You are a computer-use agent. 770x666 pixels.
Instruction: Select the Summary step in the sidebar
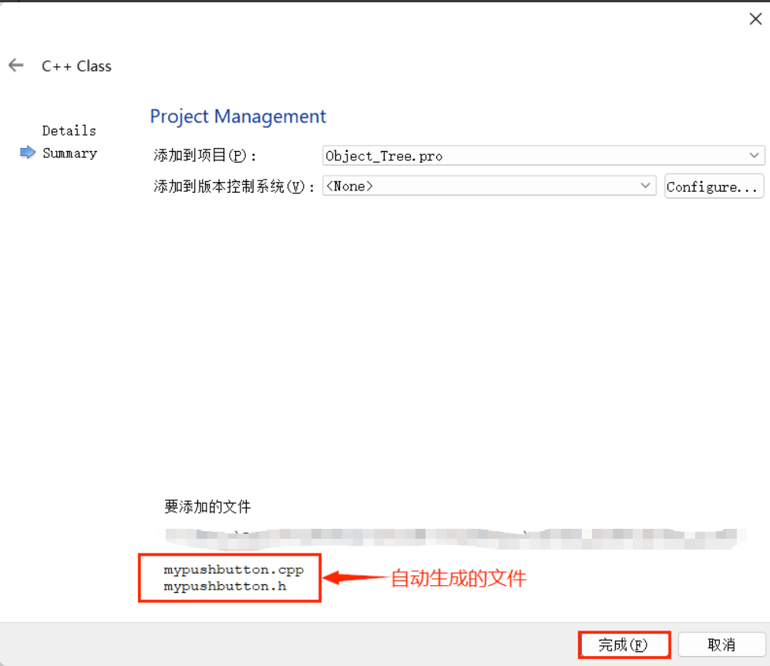(69, 153)
